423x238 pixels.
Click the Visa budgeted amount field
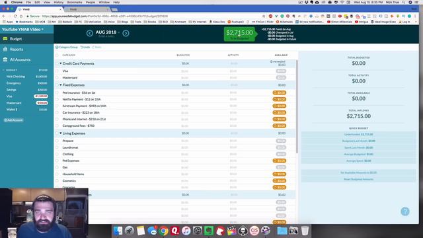click(x=185, y=71)
